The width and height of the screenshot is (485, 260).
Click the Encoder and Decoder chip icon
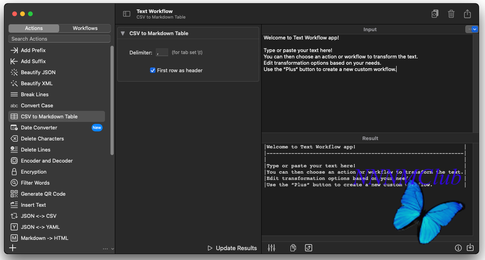click(14, 161)
